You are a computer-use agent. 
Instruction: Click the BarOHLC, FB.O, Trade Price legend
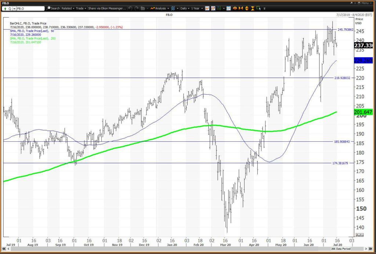point(28,23)
